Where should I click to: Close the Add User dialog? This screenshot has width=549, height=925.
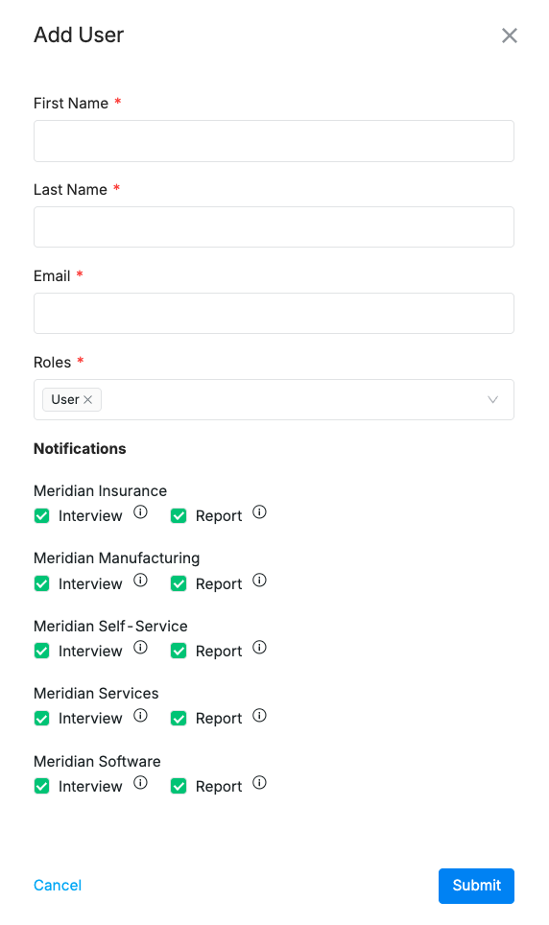(510, 36)
